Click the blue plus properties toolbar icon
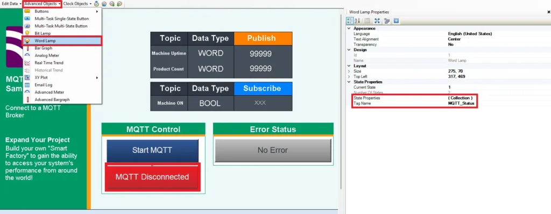 point(397,21)
